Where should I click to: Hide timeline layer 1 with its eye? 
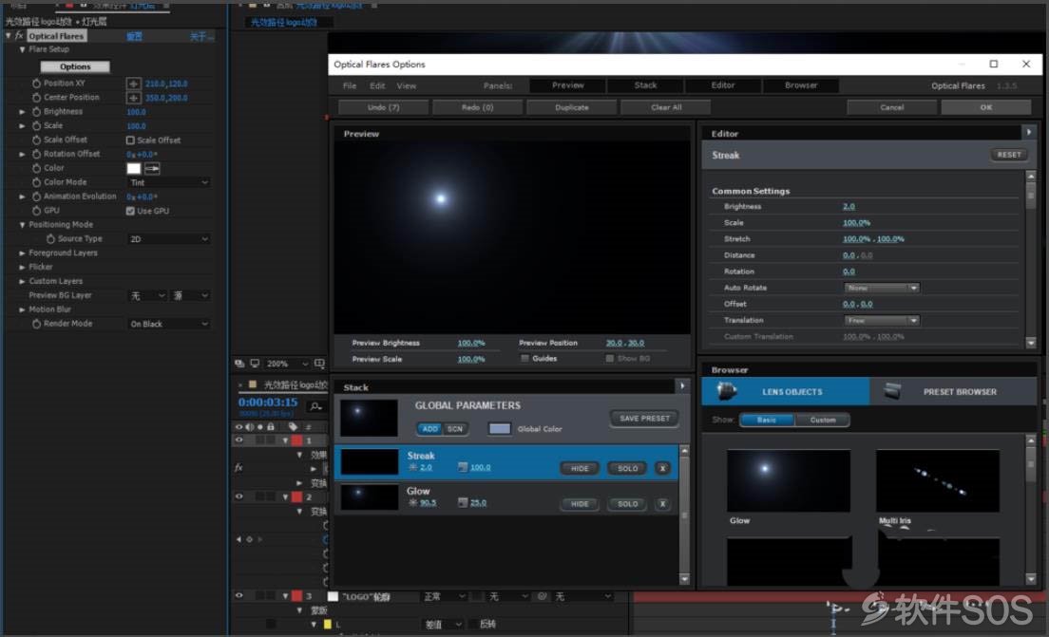238,440
